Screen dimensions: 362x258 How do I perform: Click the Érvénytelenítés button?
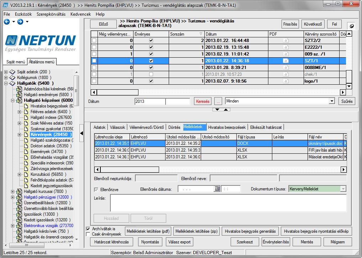pos(276,242)
